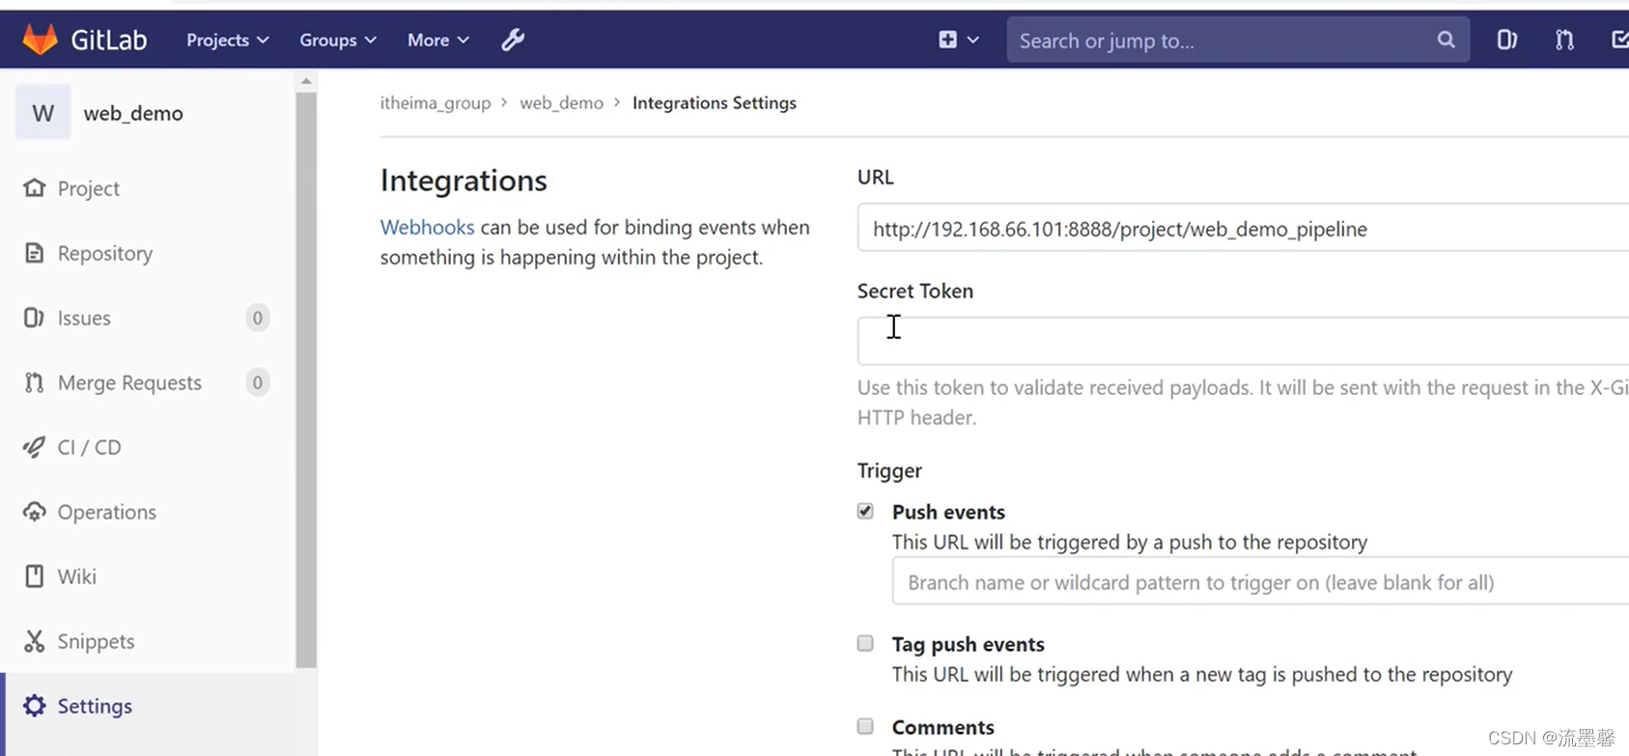Enable the Tag push events checkbox

pos(865,643)
